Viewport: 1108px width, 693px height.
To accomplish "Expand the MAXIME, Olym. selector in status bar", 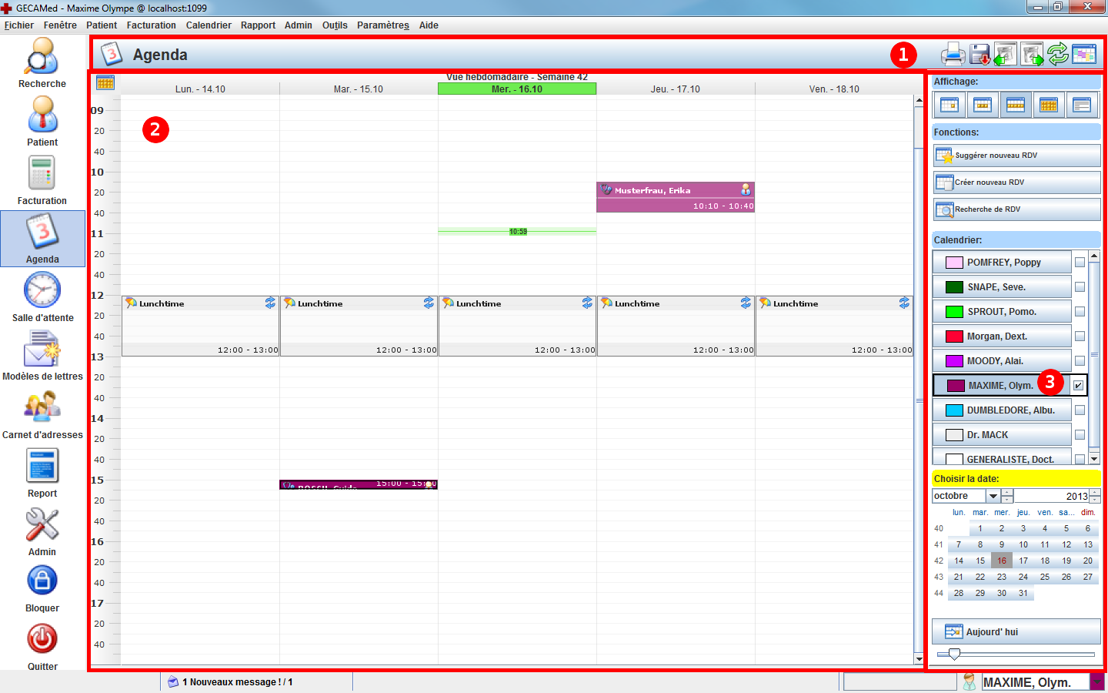I will coord(1097,682).
